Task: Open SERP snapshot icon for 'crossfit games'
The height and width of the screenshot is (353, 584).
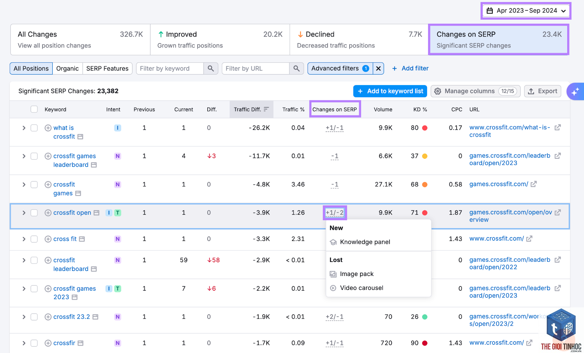Action: (x=78, y=193)
